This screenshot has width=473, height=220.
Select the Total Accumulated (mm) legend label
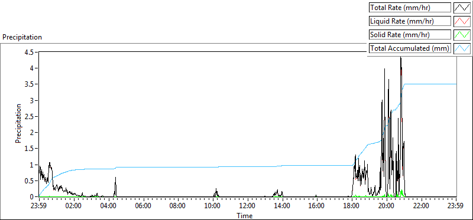(x=410, y=48)
